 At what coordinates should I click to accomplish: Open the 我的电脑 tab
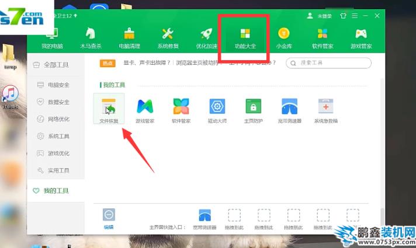pos(52,39)
